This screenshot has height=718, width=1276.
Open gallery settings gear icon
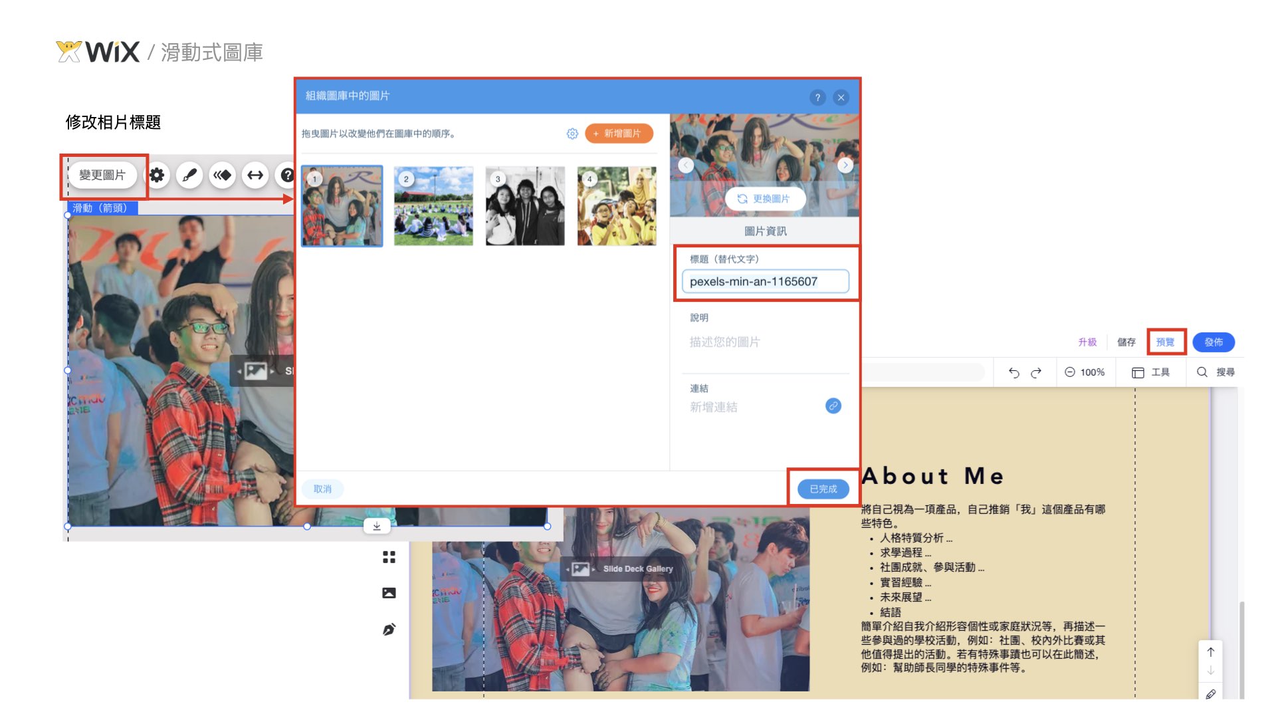[157, 175]
